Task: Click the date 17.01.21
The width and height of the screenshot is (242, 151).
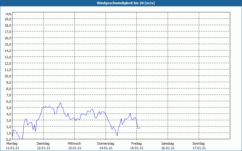Action: click(199, 148)
